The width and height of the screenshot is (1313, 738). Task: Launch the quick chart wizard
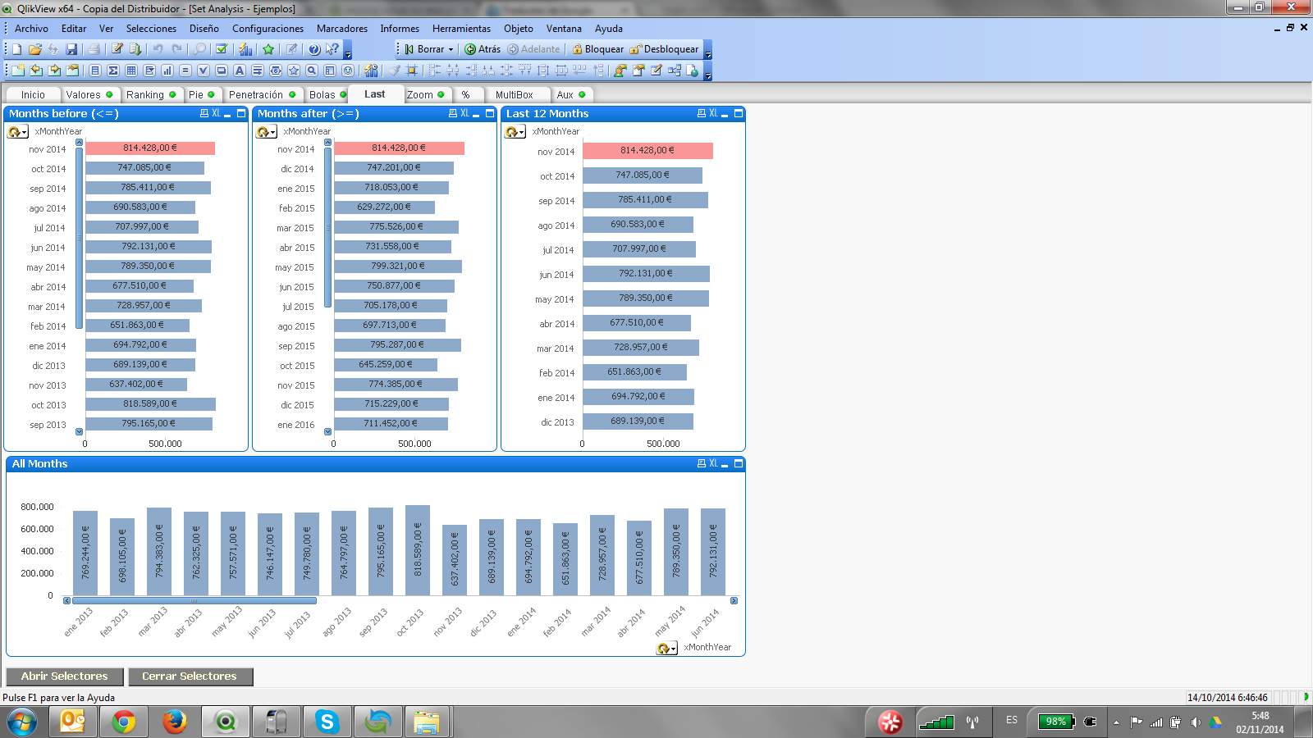[245, 49]
